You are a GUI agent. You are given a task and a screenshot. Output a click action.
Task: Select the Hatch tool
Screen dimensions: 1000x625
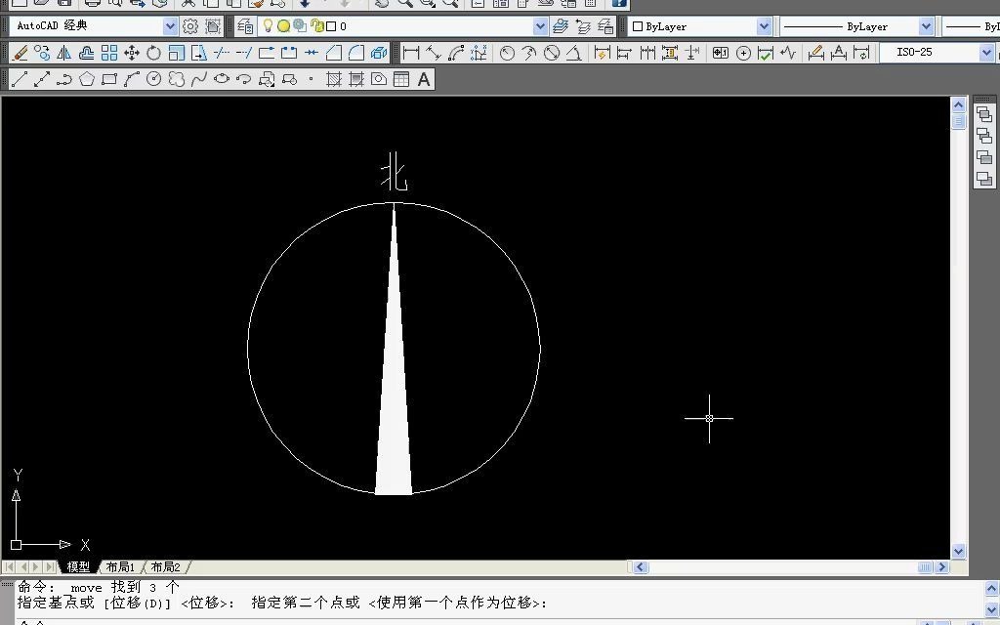[x=334, y=79]
